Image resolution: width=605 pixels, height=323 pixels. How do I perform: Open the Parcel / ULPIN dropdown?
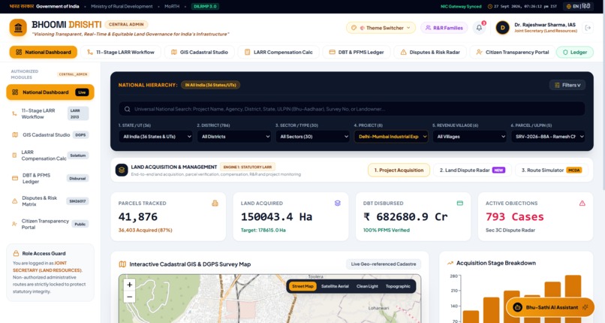tap(548, 137)
